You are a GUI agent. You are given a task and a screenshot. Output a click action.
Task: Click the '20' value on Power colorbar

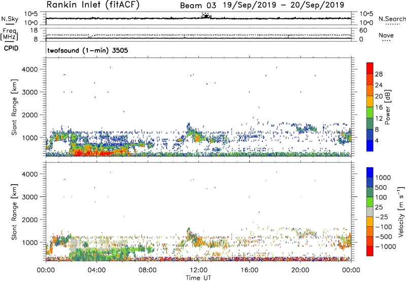click(x=379, y=96)
